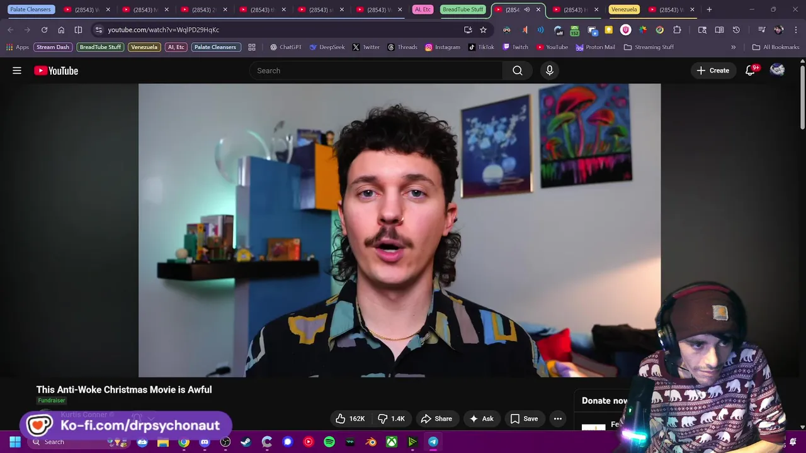The width and height of the screenshot is (806, 453).
Task: Collapse the BreadTube Stuff tab group label
Action: point(463,9)
